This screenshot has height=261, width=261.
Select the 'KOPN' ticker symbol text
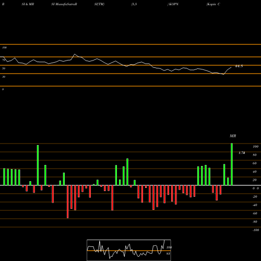pyautogui.click(x=173, y=4)
